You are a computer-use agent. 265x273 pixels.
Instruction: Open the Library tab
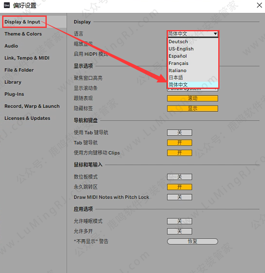click(x=13, y=82)
